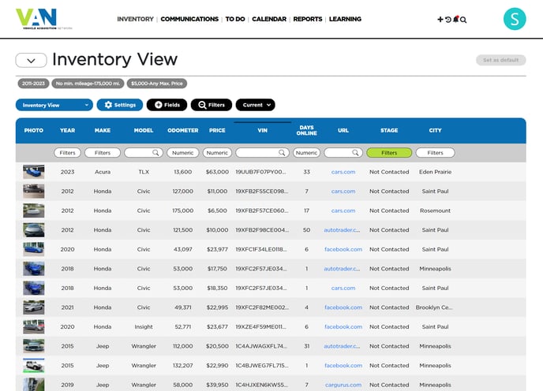Click the plus add icon in header
Image resolution: width=543 pixels, height=391 pixels.
pos(440,20)
